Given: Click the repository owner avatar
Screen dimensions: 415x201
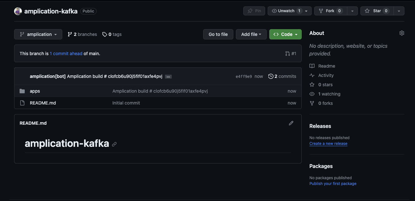Looking at the screenshot, I should pyautogui.click(x=18, y=11).
